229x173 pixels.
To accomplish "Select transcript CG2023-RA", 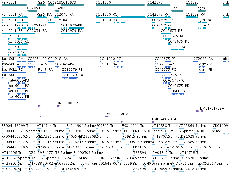I will tap(192, 17).
